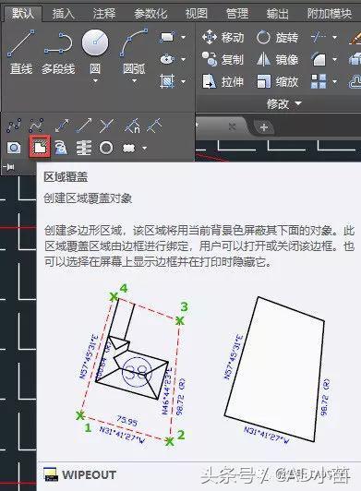
Task: Click the highlighted Wipeout (区域覆盖) tool icon
Action: [40, 146]
